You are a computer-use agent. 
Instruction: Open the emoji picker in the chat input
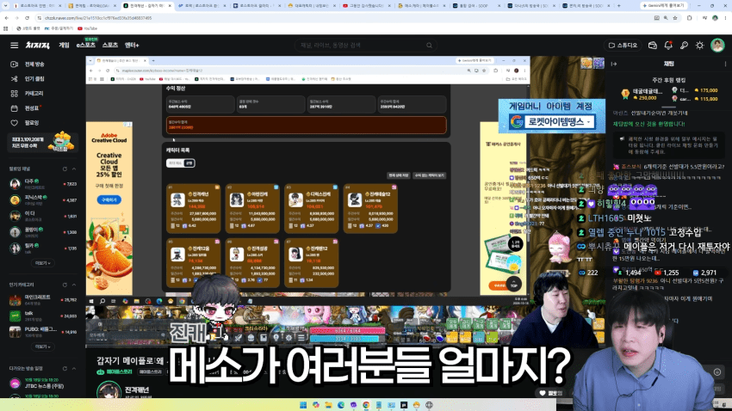coord(717,371)
